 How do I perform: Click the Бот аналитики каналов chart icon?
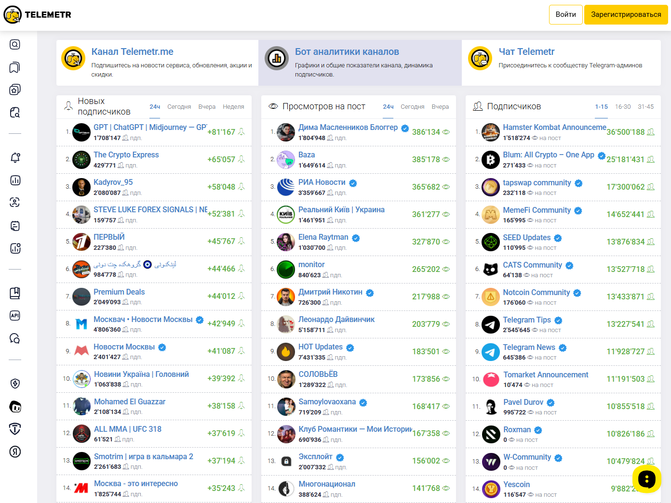coord(277,59)
